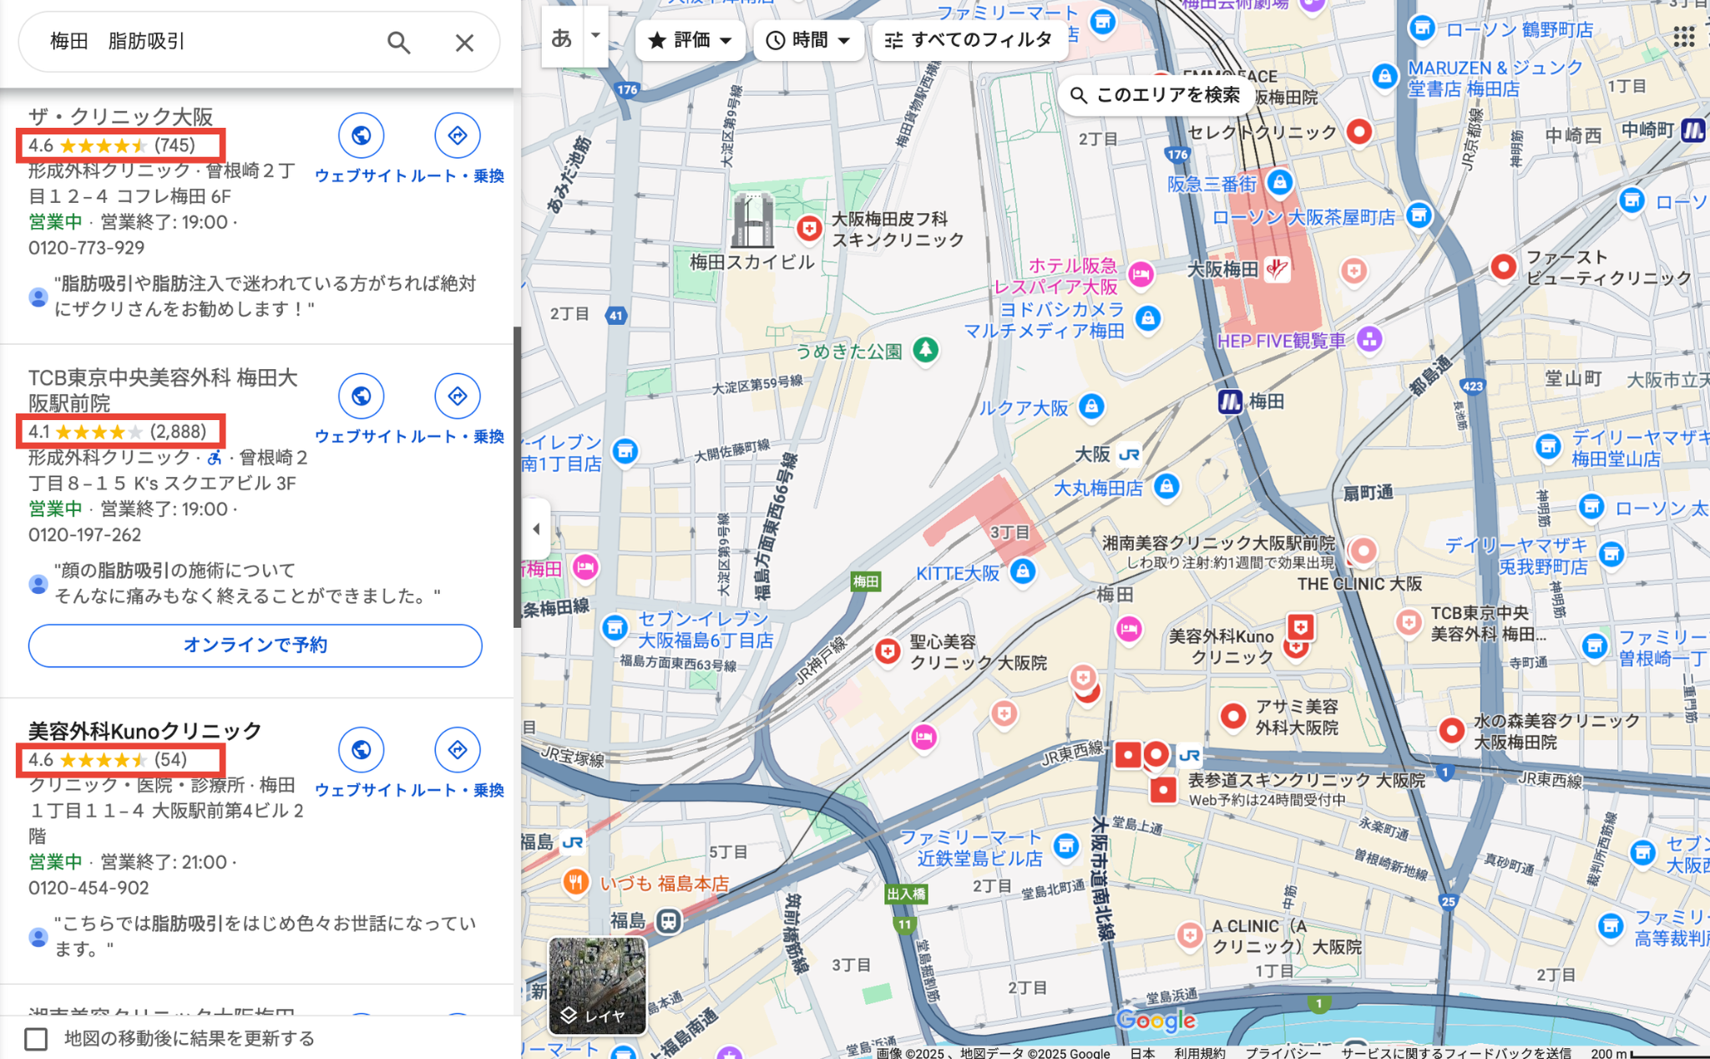Image resolution: width=1710 pixels, height=1059 pixels.
Task: Click the phone number 0120-773-929
Action: pos(87,248)
